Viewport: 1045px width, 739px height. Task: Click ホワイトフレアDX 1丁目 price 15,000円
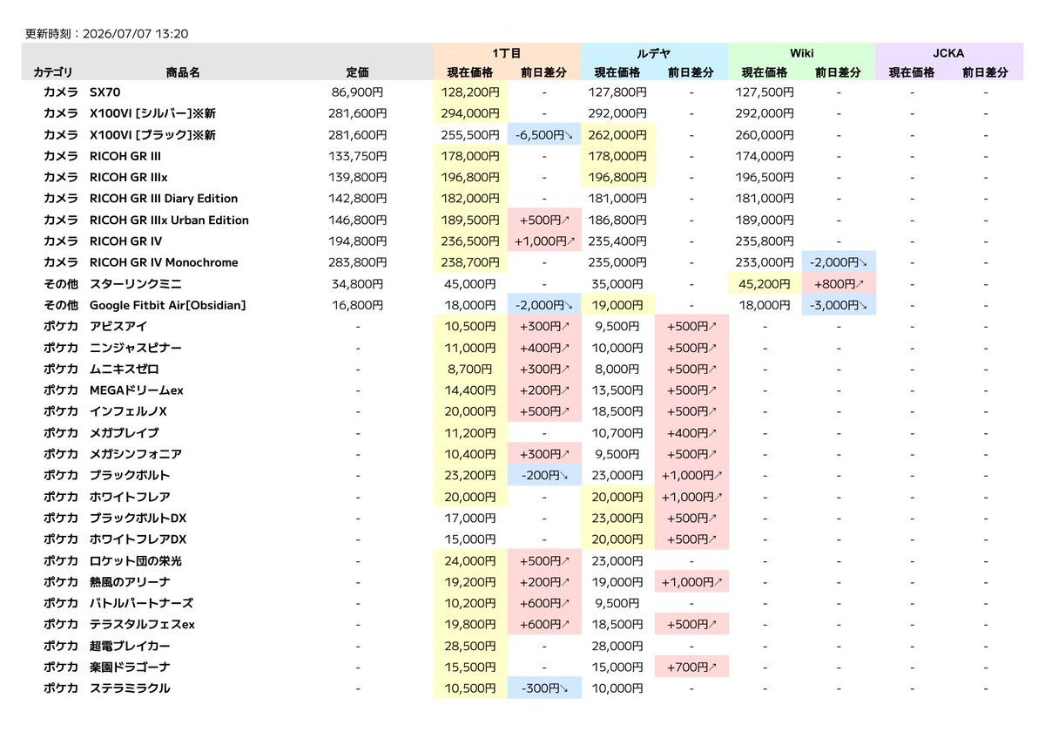click(470, 539)
